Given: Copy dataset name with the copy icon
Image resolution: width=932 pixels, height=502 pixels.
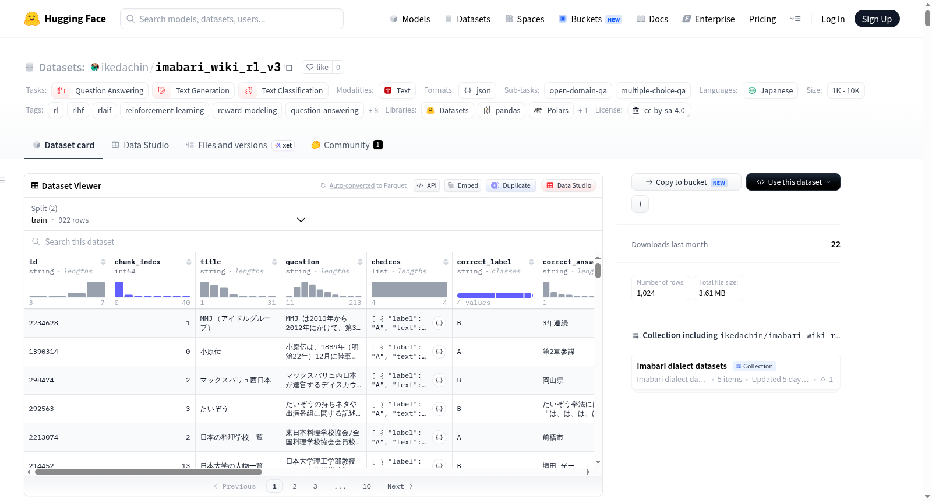Looking at the screenshot, I should 288,67.
